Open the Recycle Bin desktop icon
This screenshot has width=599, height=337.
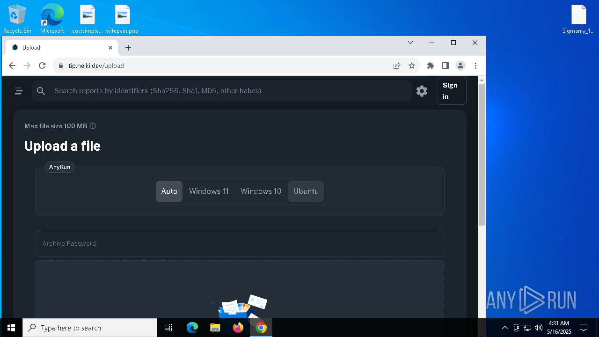coord(17,19)
